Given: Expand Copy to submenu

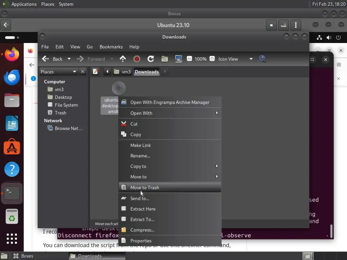Looking at the screenshot, I should pos(170,166).
